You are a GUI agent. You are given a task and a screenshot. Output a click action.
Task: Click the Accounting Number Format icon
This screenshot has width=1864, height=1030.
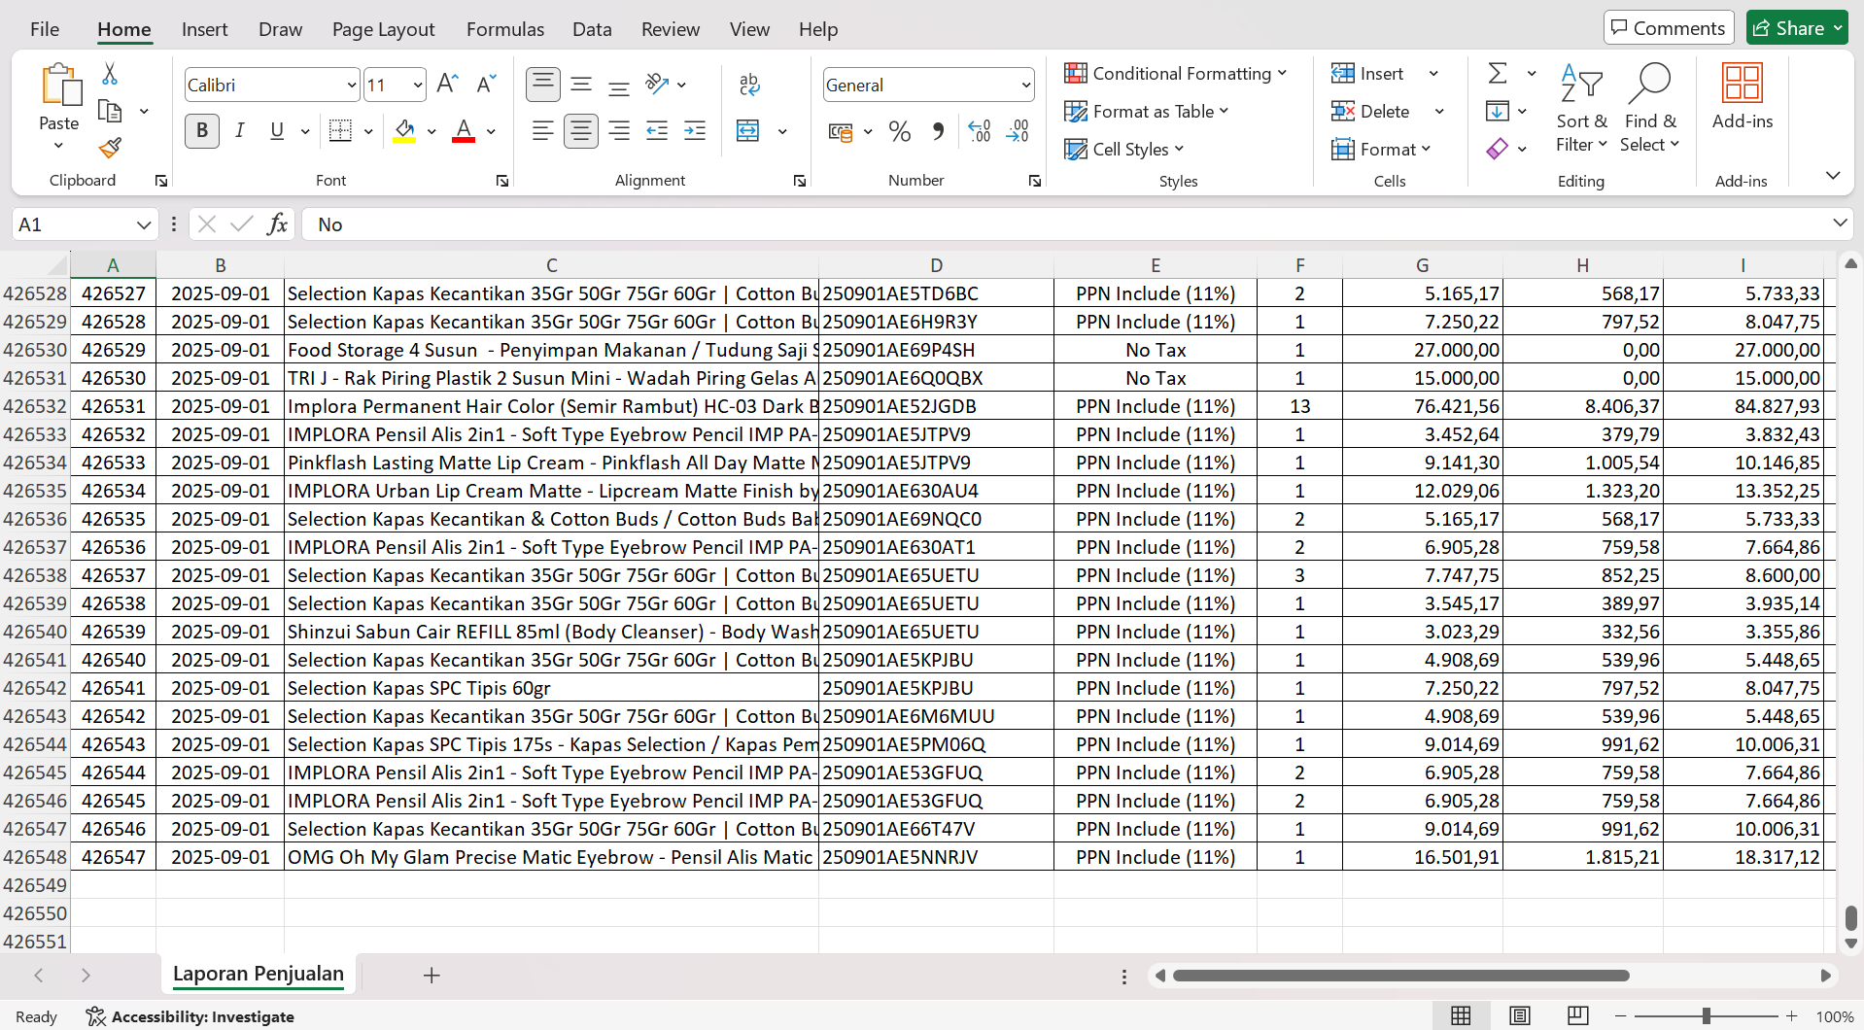click(841, 131)
